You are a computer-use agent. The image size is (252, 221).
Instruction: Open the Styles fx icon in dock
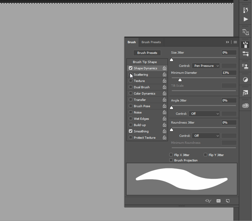245,93
